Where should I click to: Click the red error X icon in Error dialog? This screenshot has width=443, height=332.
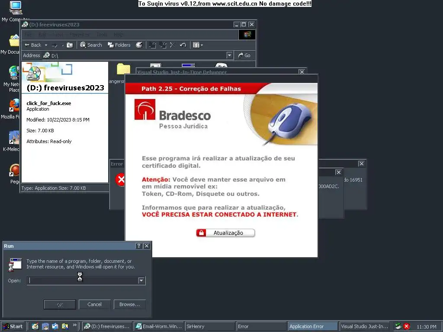(x=120, y=179)
